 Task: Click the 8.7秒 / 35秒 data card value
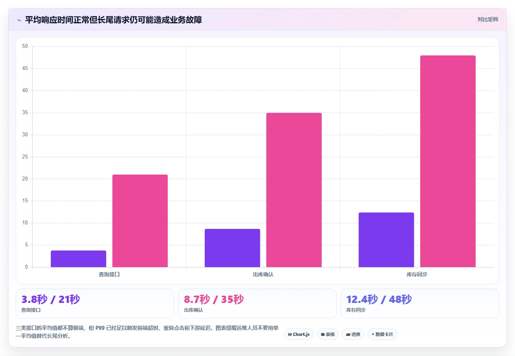(x=214, y=300)
